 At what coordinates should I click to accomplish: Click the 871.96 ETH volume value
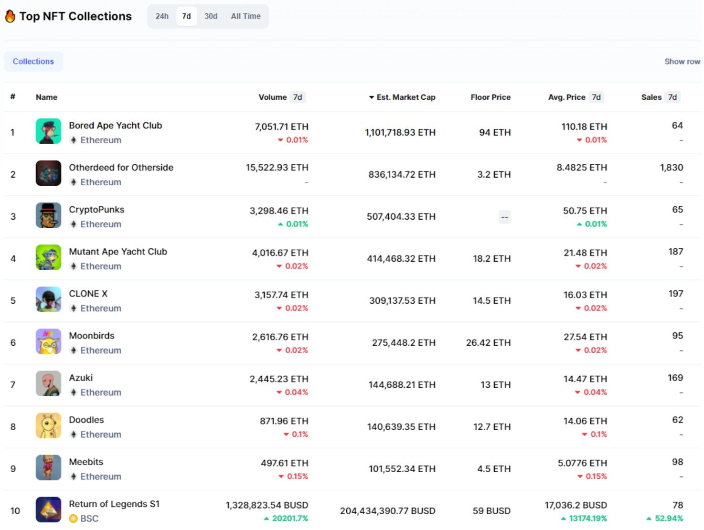[x=284, y=421]
